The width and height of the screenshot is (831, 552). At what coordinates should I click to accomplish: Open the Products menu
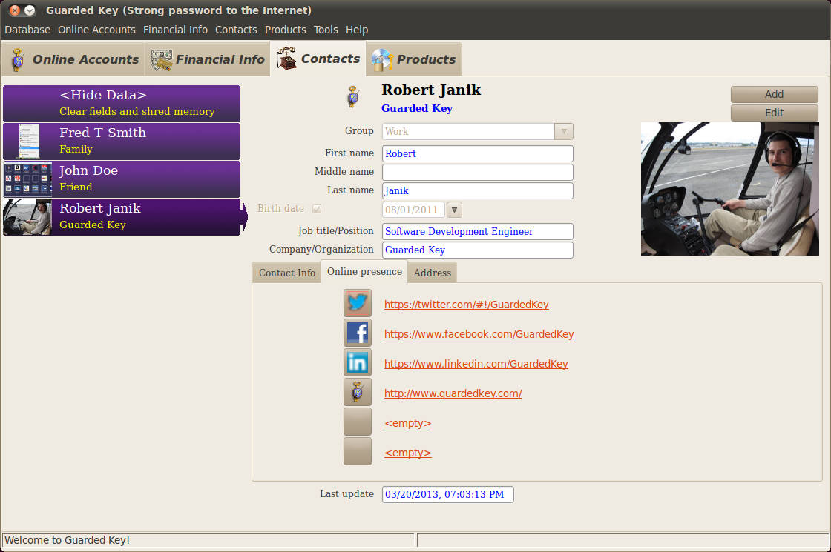(285, 30)
